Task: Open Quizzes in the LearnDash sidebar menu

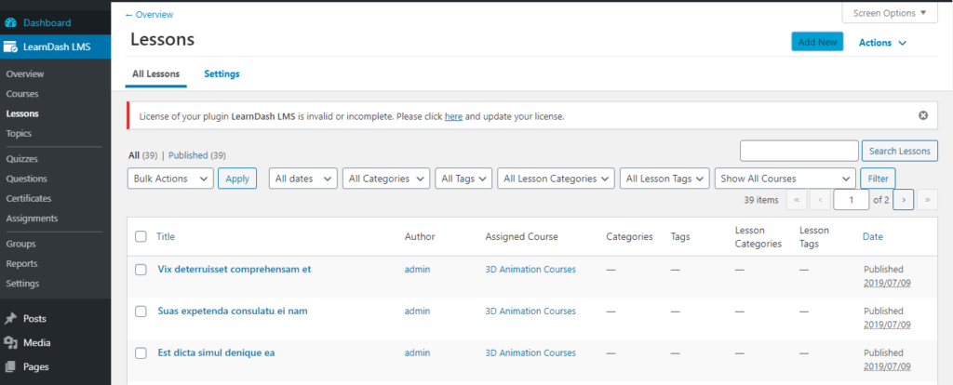Action: click(22, 159)
